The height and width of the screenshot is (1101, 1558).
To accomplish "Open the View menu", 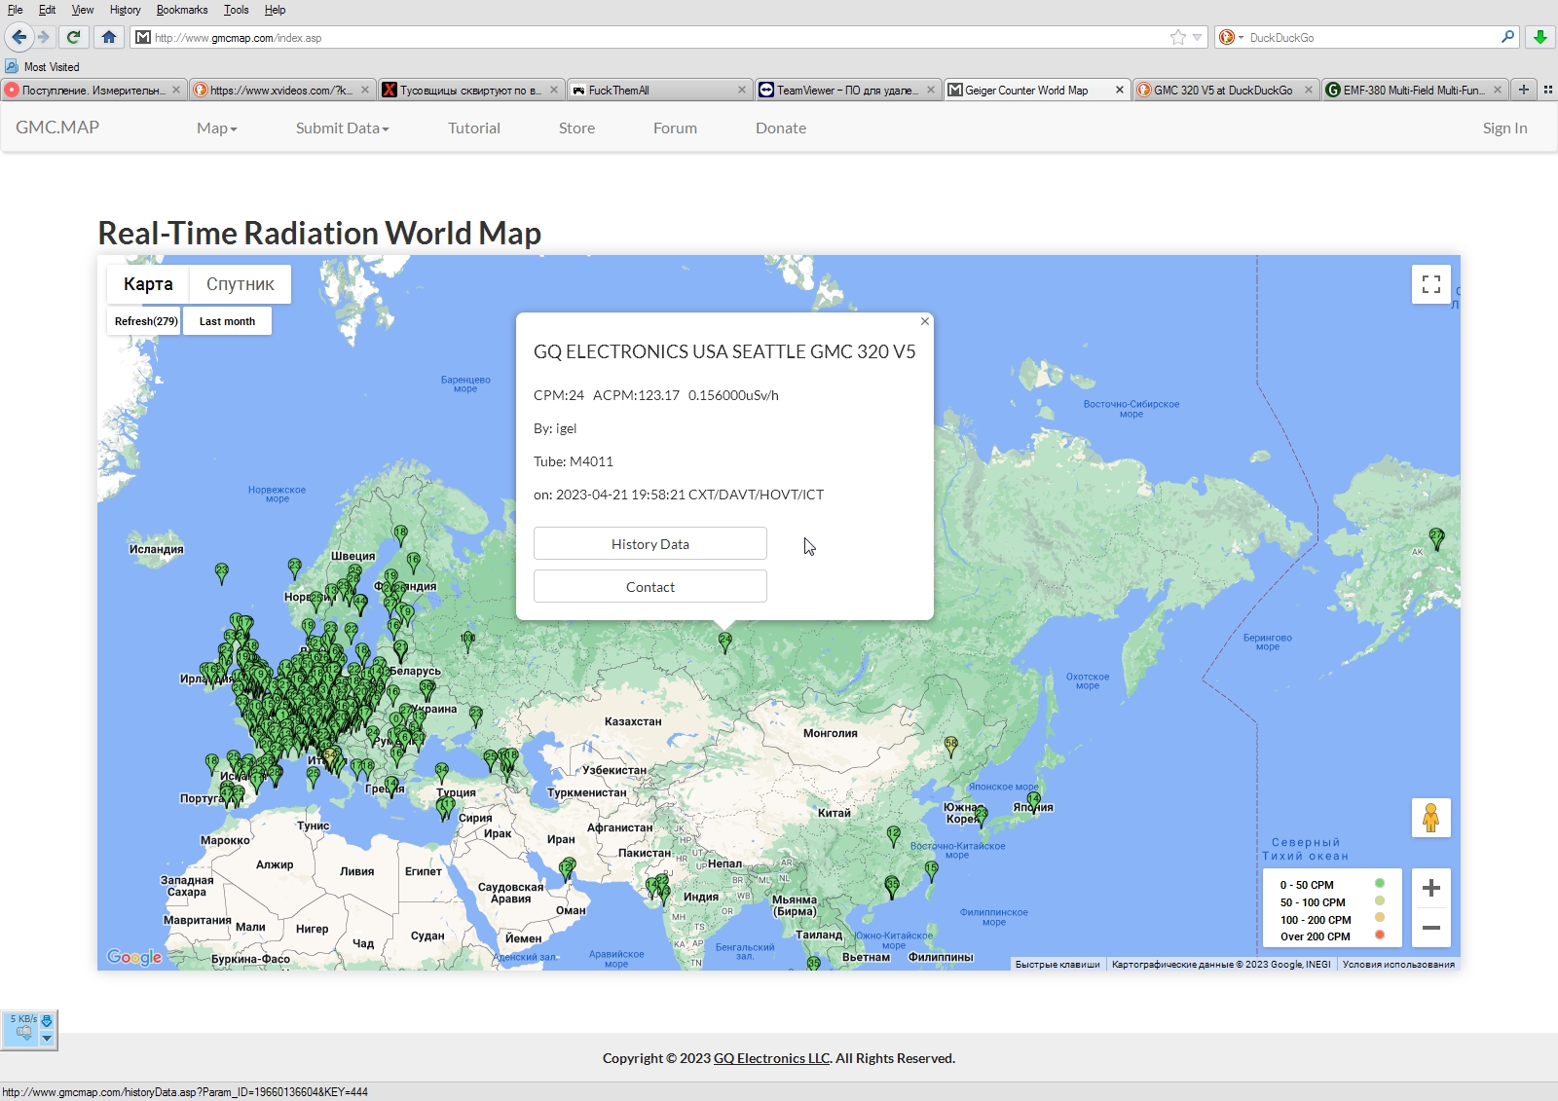I will coord(83,10).
